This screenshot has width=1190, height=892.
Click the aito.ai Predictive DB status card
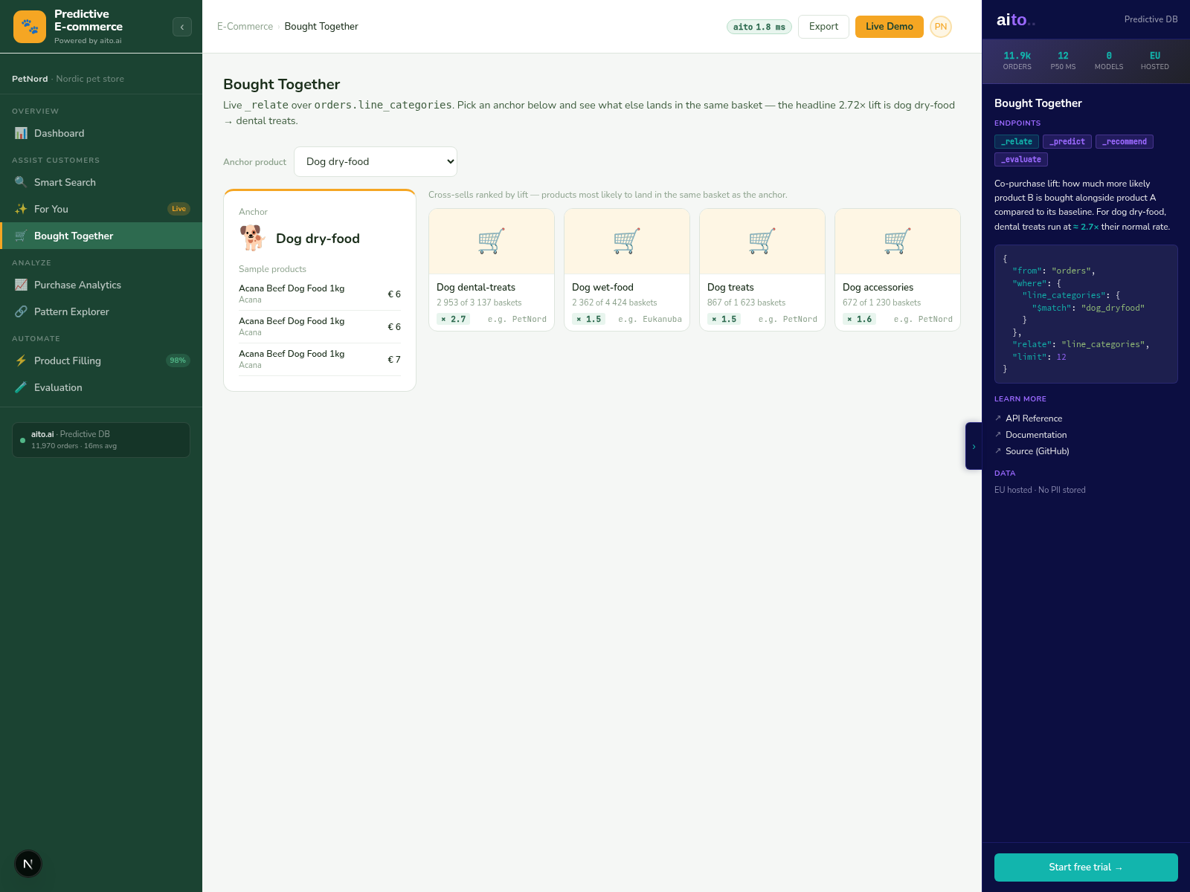coord(101,440)
